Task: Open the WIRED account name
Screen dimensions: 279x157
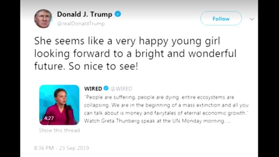Action: tap(93, 89)
